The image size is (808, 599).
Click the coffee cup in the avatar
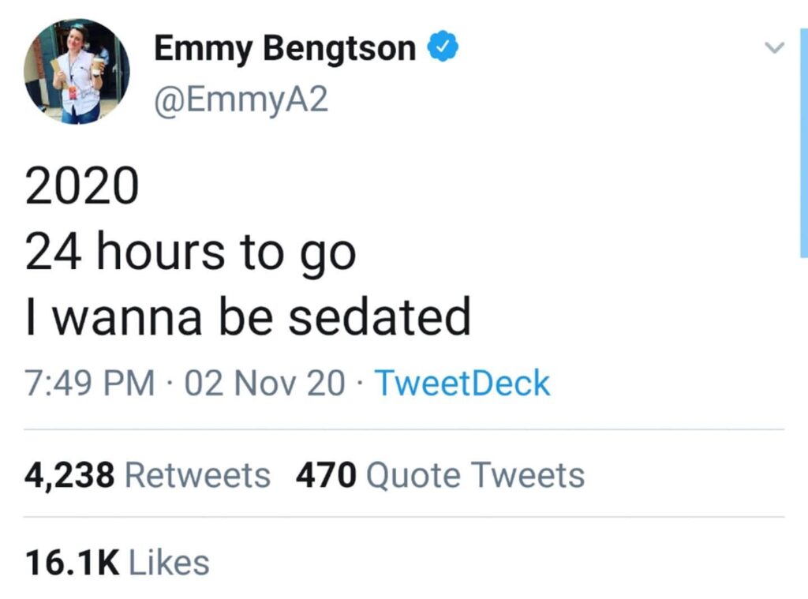point(97,63)
